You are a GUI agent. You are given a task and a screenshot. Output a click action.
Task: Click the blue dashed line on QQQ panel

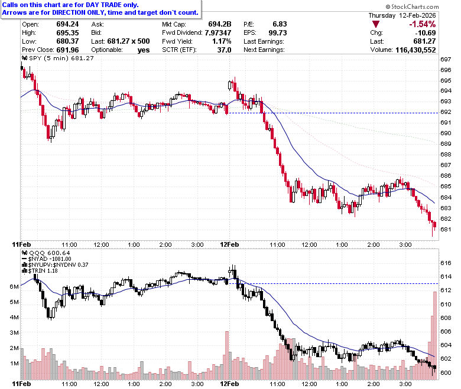pyautogui.click(x=333, y=283)
